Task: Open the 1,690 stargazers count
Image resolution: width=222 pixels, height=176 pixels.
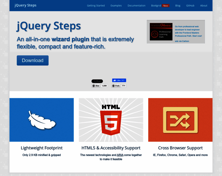Action: click(104, 86)
